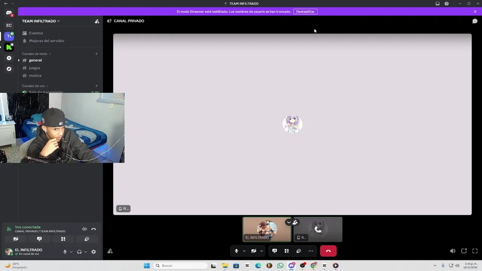This screenshot has height=271, width=482.
Task: Open the soundboard in call control bar
Action: (299, 251)
